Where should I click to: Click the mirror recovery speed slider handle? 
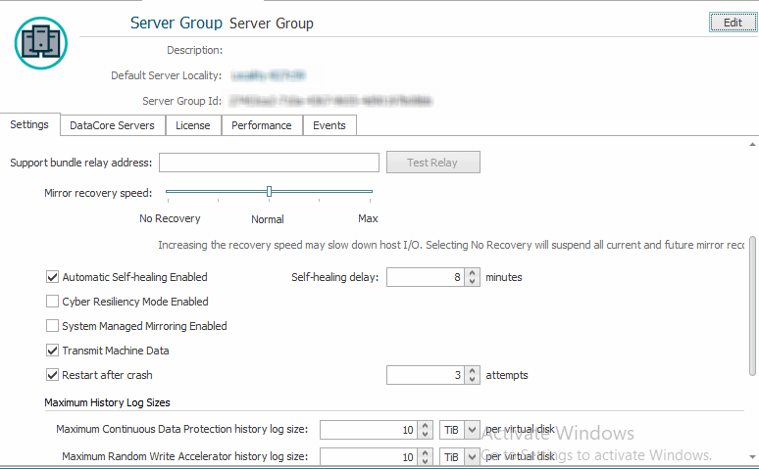[x=269, y=192]
